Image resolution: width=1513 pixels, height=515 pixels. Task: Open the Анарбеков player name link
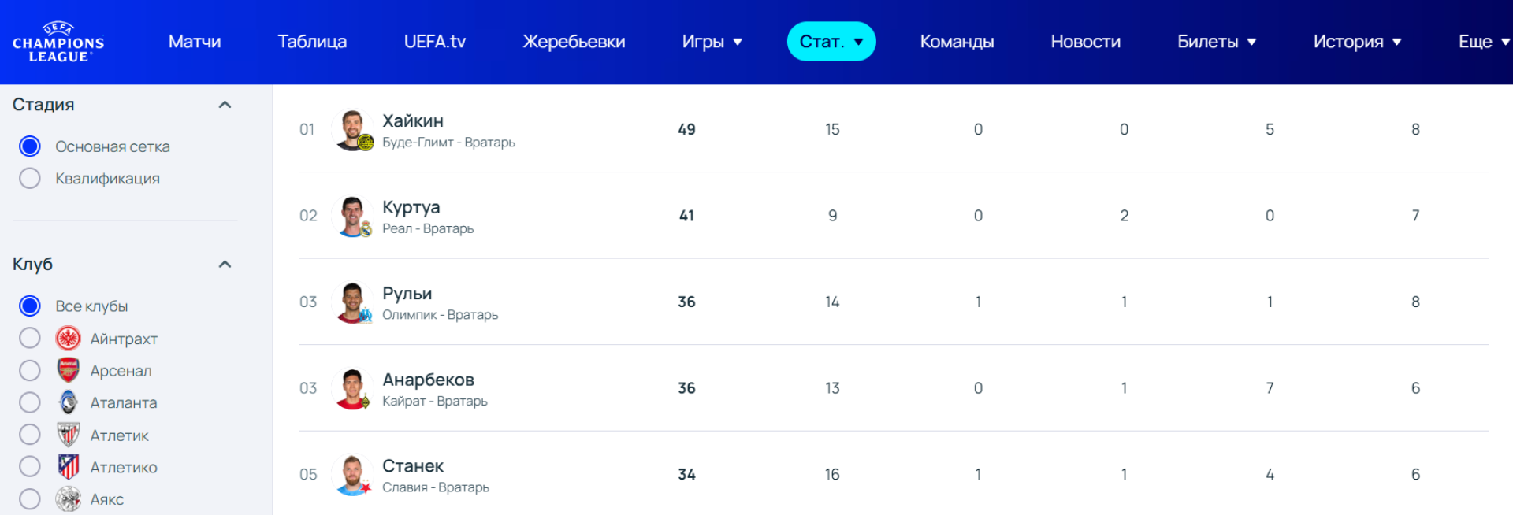click(x=428, y=380)
